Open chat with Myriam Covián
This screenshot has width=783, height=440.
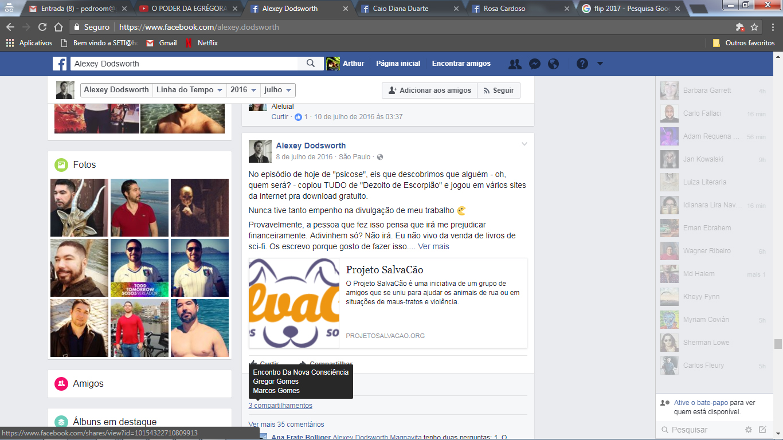(x=713, y=320)
